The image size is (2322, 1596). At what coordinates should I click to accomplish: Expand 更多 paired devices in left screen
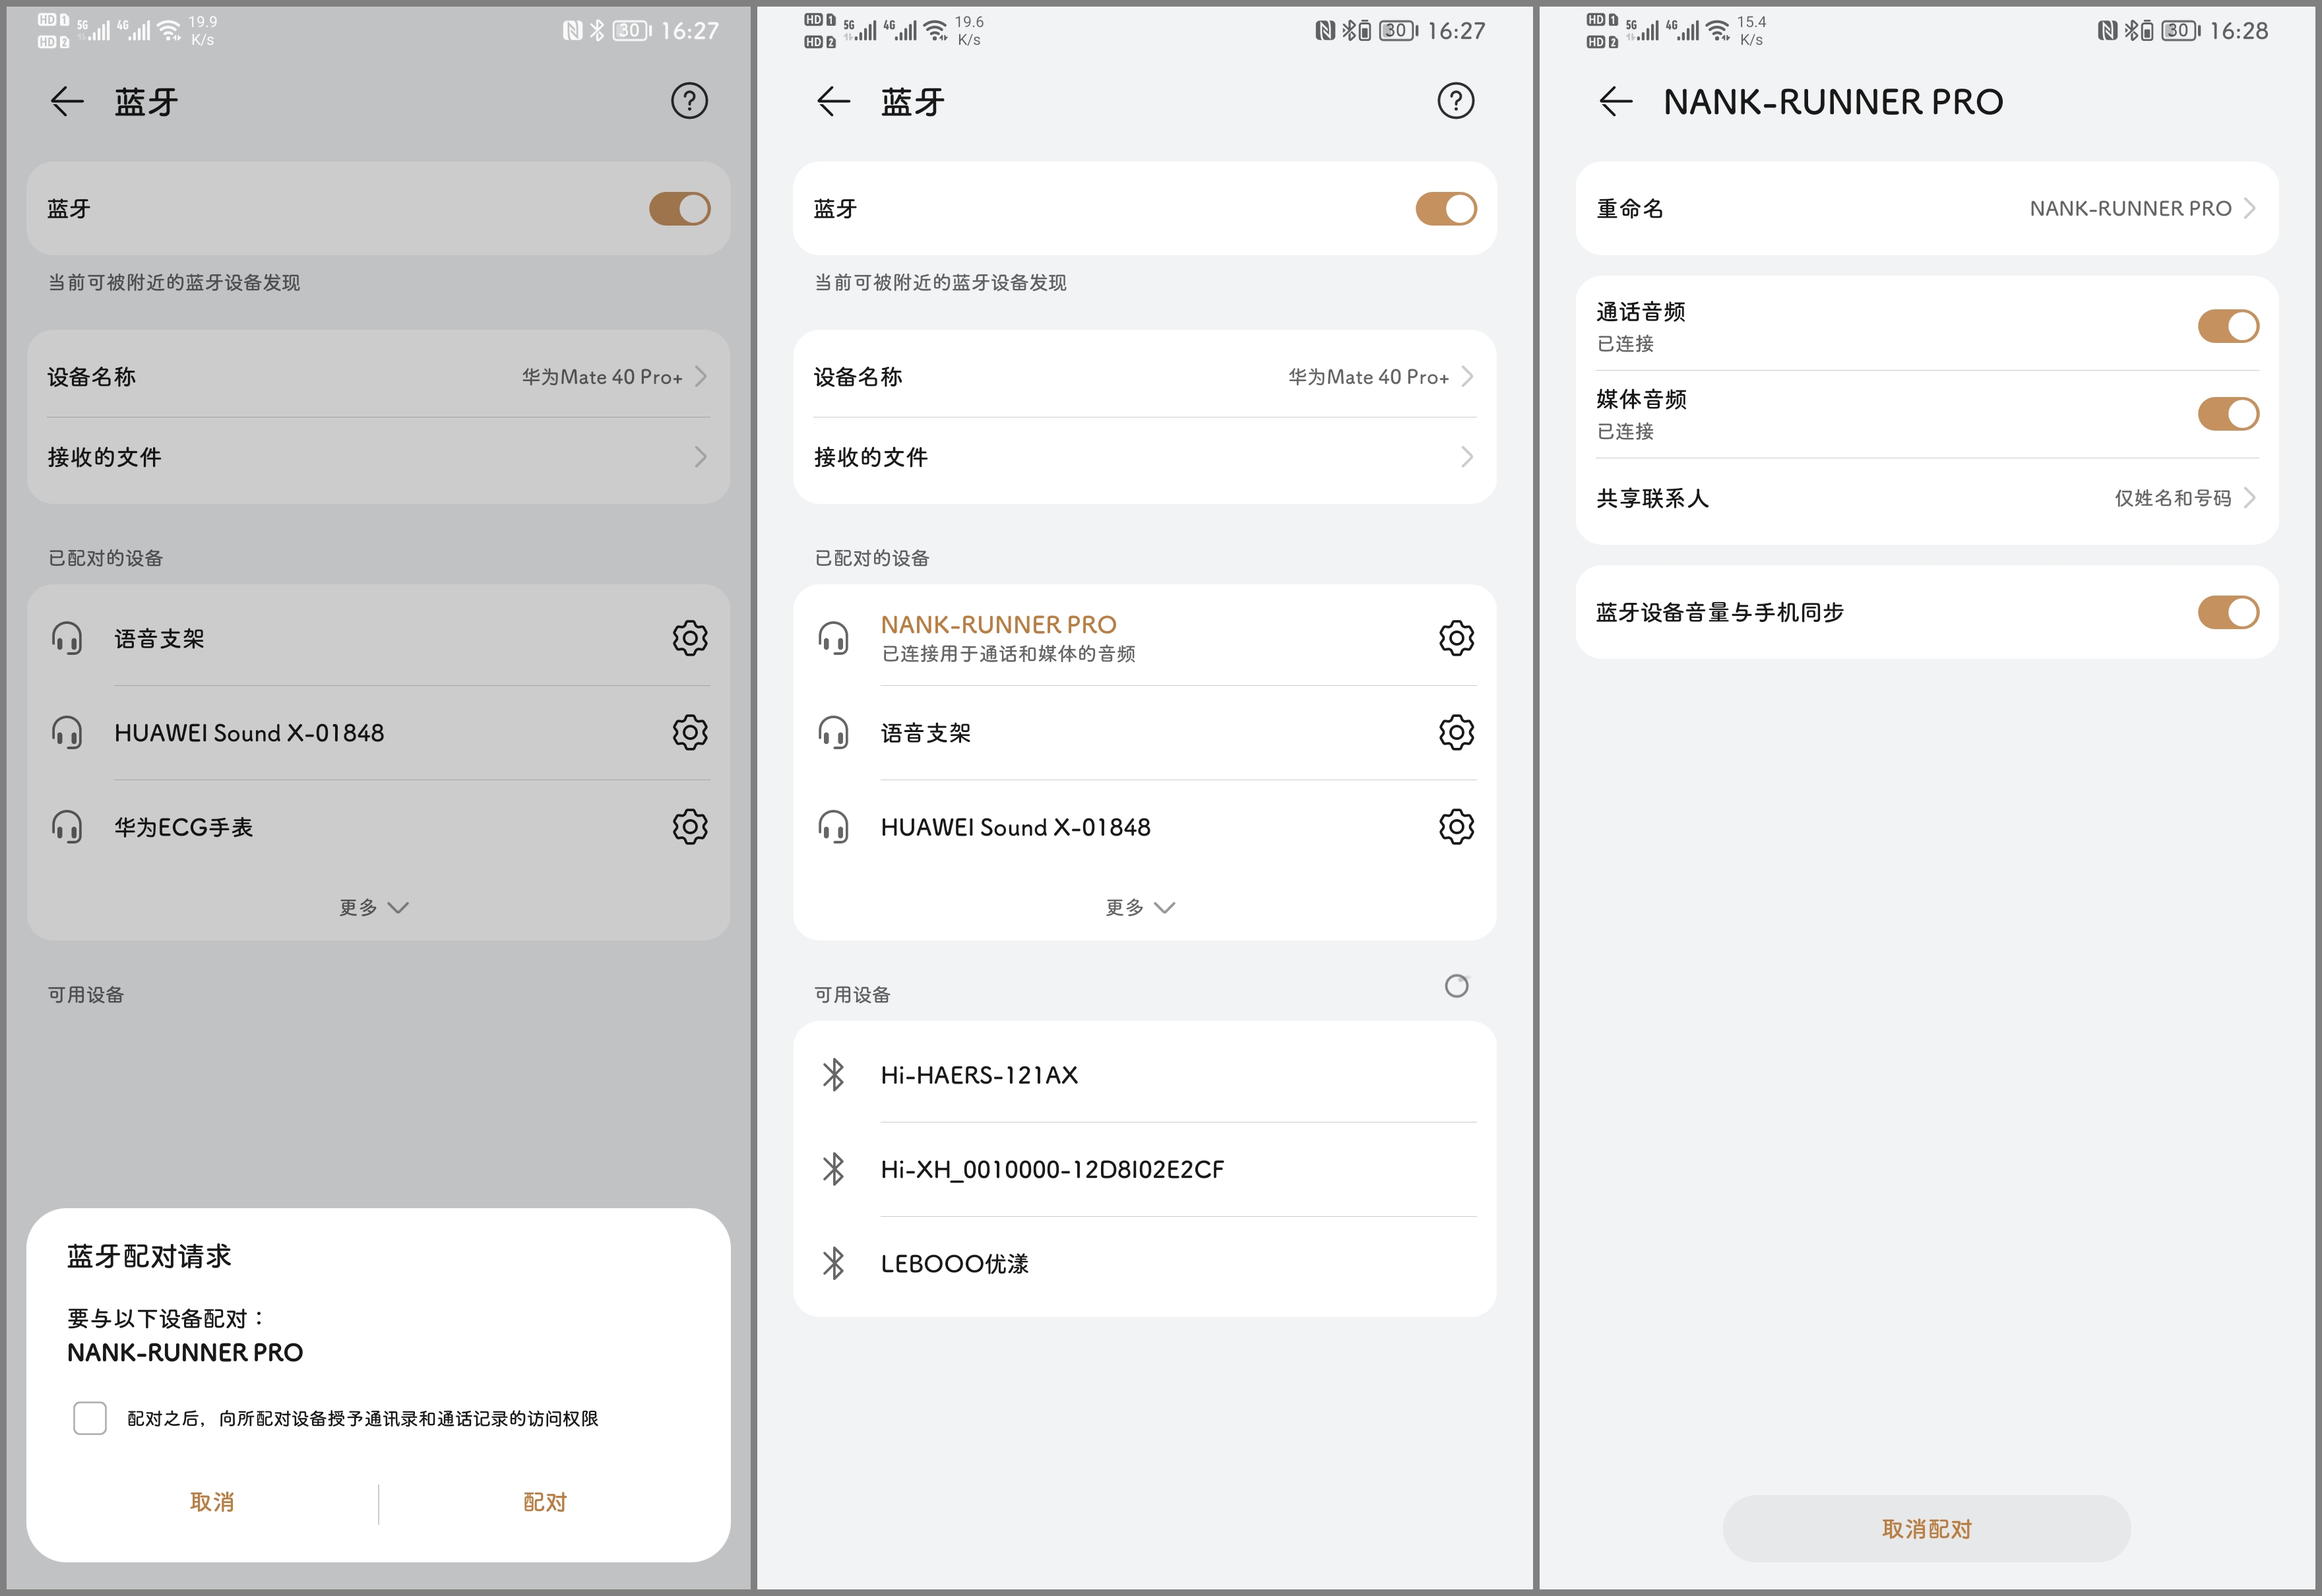pos(374,907)
